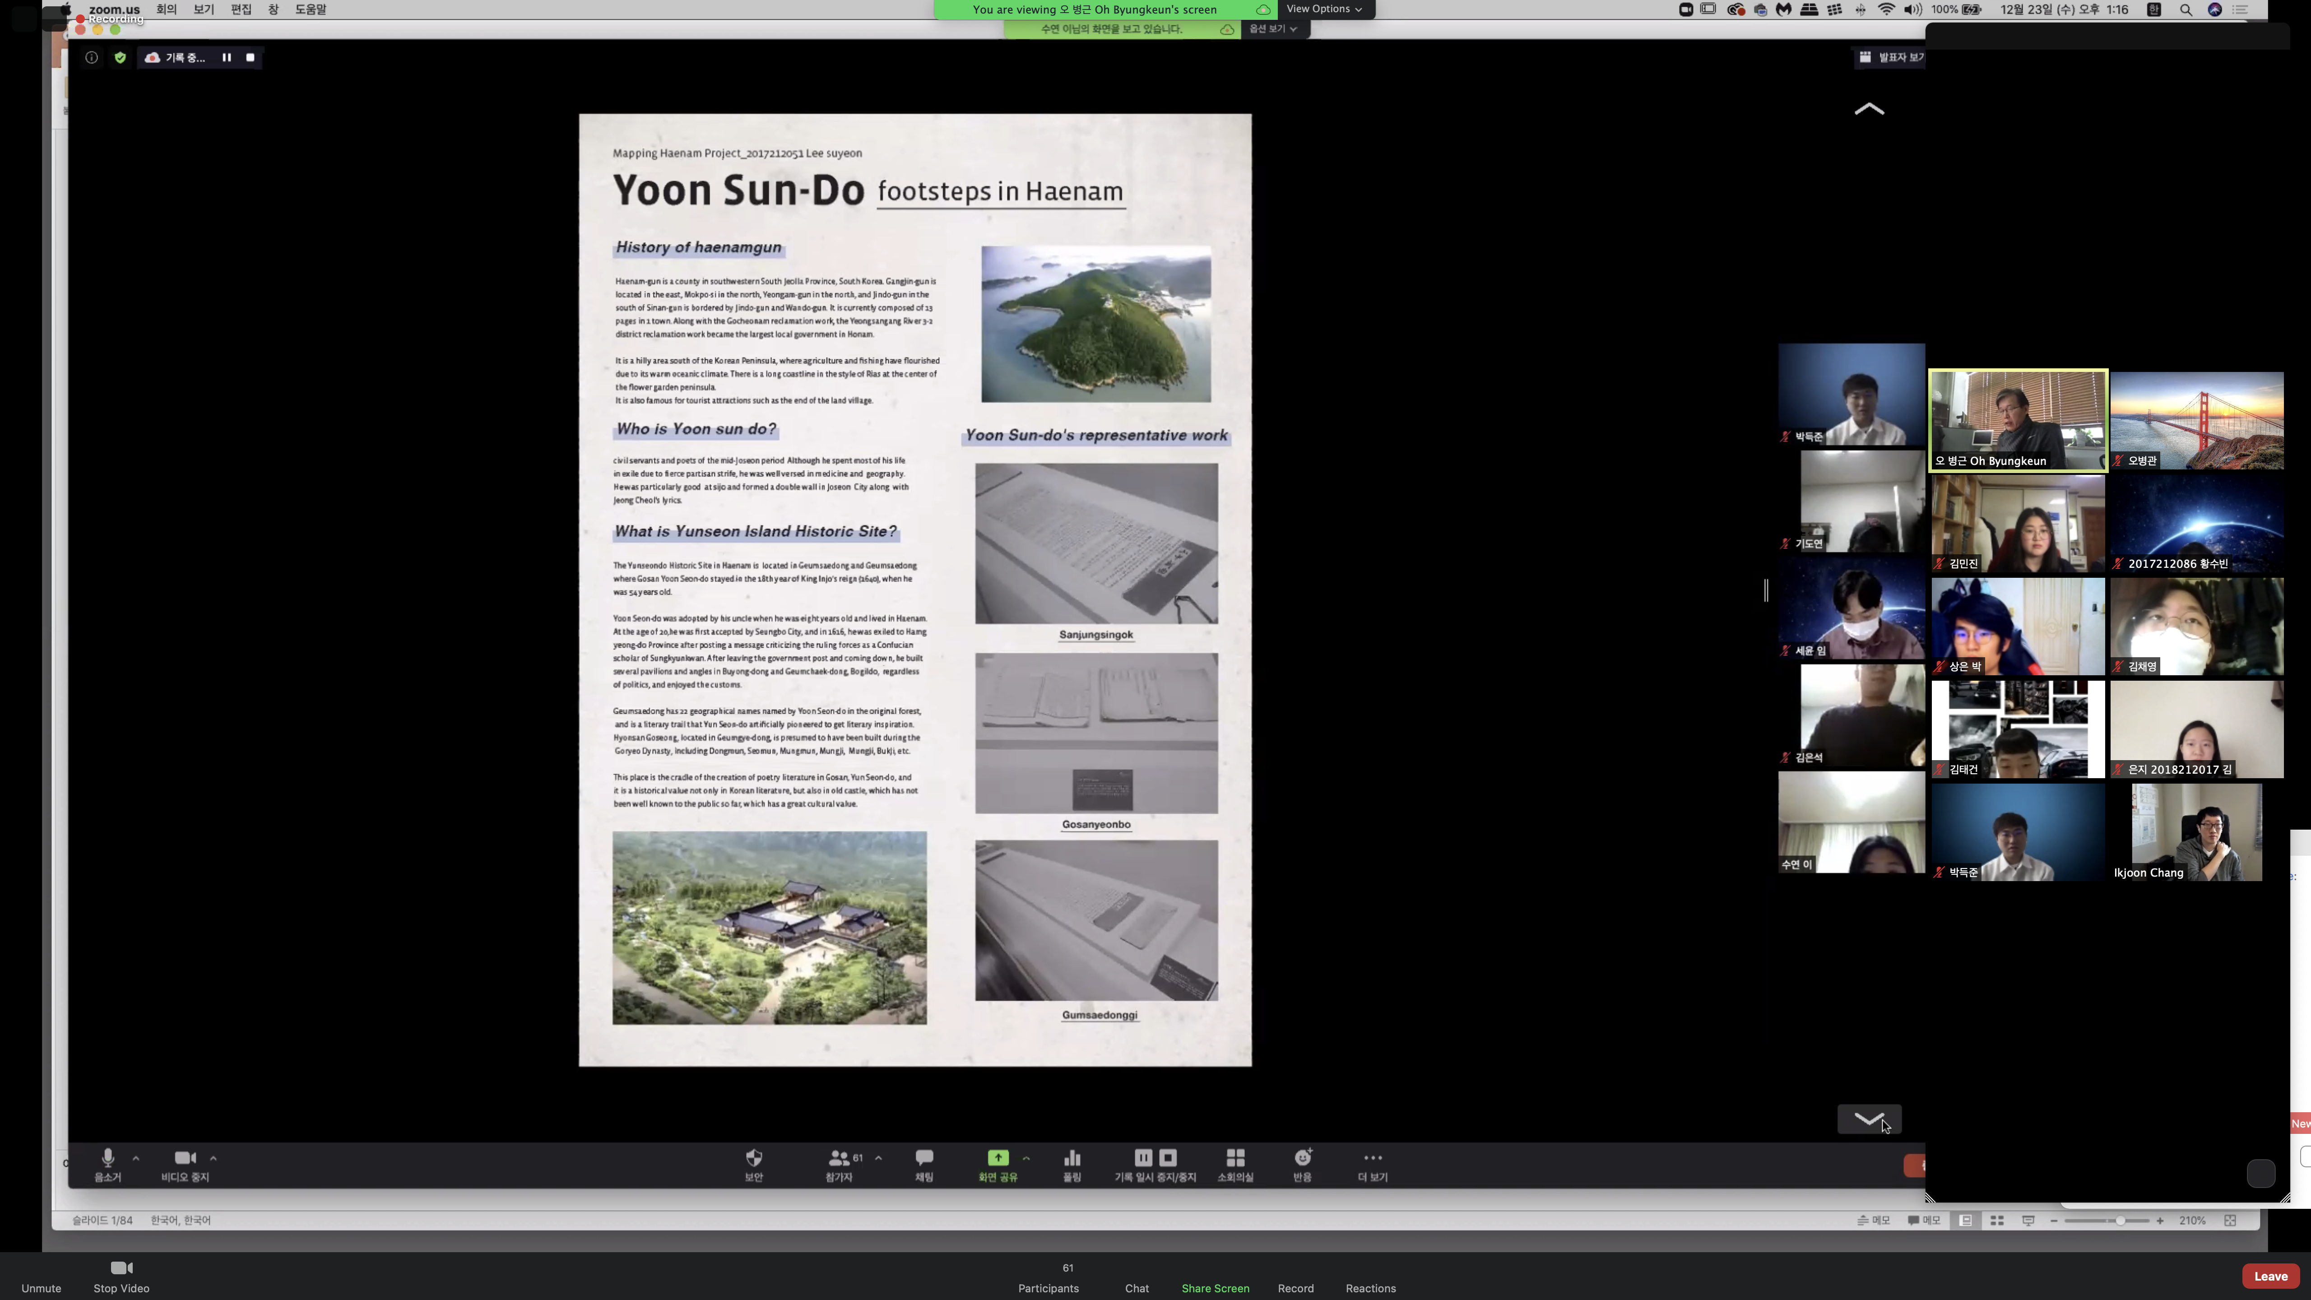
Task: Expand audio options caret beside 음소거
Action: pyautogui.click(x=136, y=1158)
